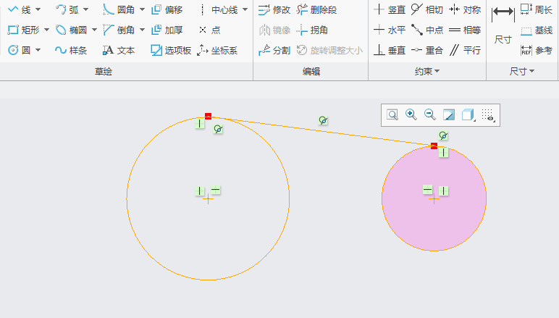Expand the 矩形 rectangle dropdown arrow
Viewport: 559px width, 318px height.
(46, 30)
